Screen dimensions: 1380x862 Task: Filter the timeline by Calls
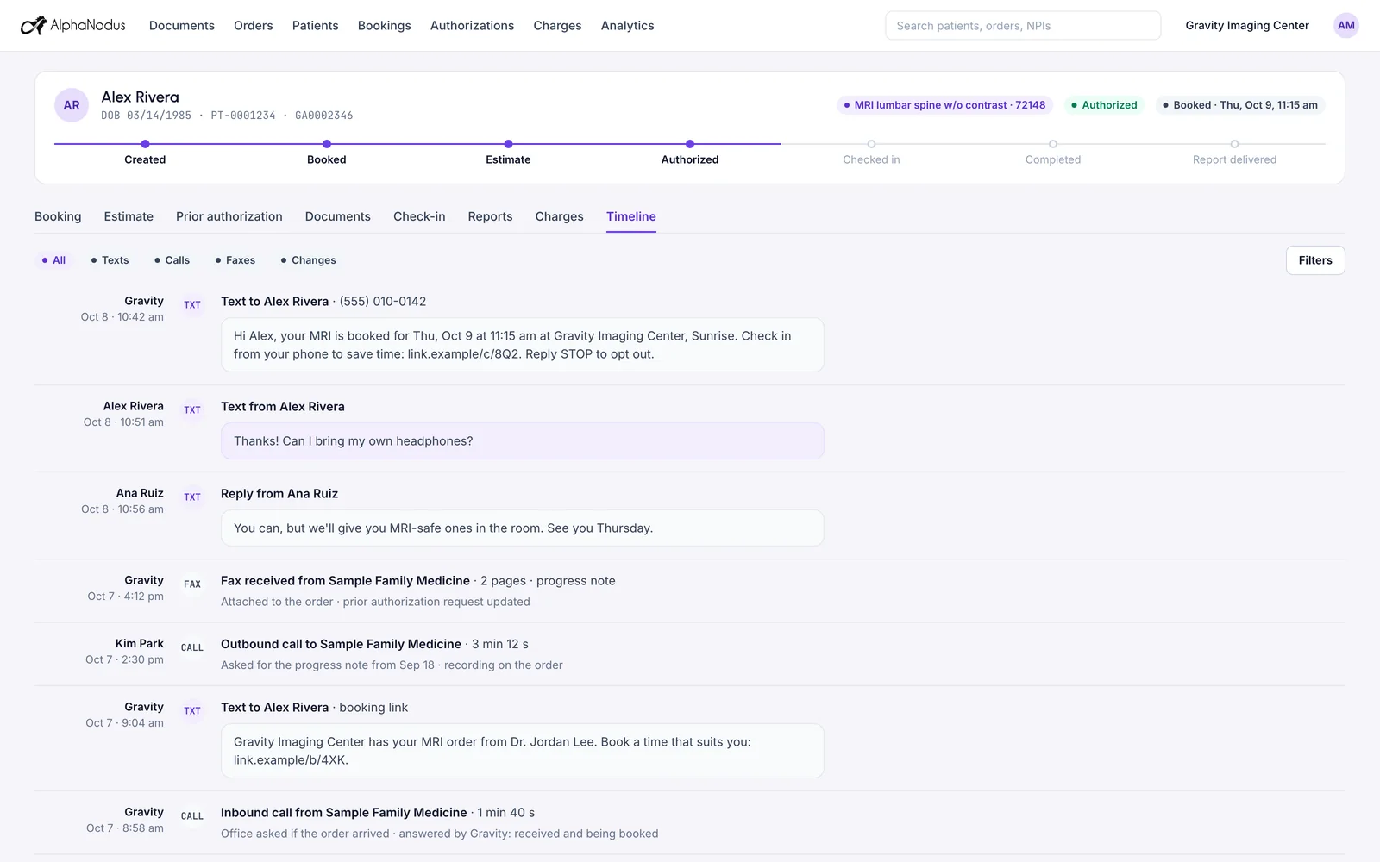click(172, 260)
